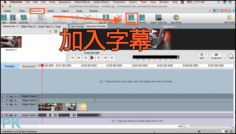
Task: Open the Buy Online icon
Action: pos(176,19)
